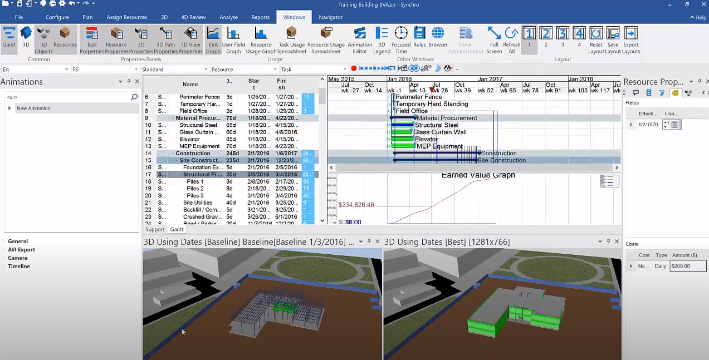Select layout 3
The width and height of the screenshot is (709, 360).
coord(563,37)
